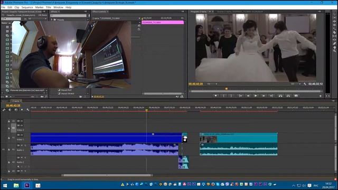Click the timeline horizontal scrollbar
Image resolution: width=338 pixels, height=190 pixels.
pos(107,175)
